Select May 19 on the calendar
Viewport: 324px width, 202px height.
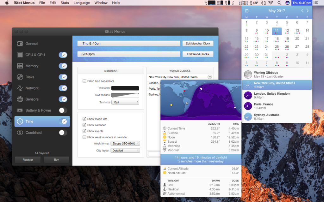[287, 39]
